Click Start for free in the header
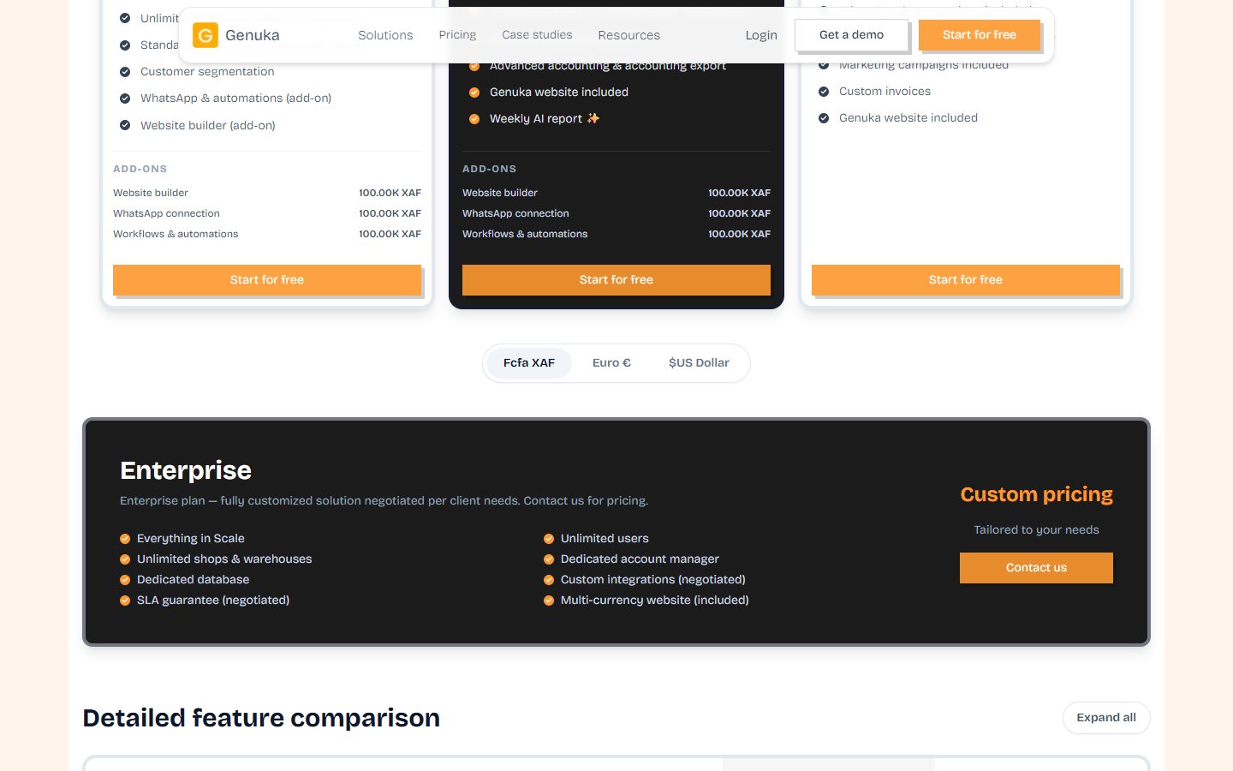The width and height of the screenshot is (1233, 771). pyautogui.click(x=980, y=35)
